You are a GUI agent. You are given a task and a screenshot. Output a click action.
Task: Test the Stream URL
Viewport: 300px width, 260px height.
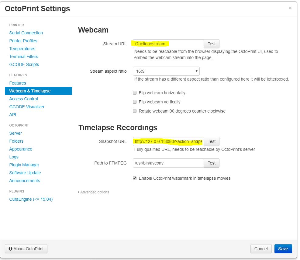pos(212,44)
